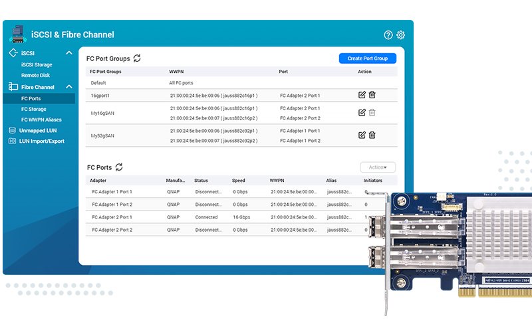Open the Unmapped LUN section
The image size is (532, 332).
(37, 130)
